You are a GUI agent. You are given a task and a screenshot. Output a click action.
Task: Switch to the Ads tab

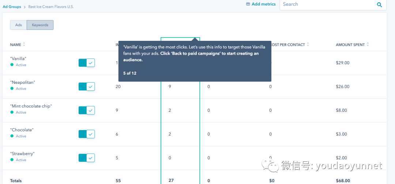click(x=18, y=25)
